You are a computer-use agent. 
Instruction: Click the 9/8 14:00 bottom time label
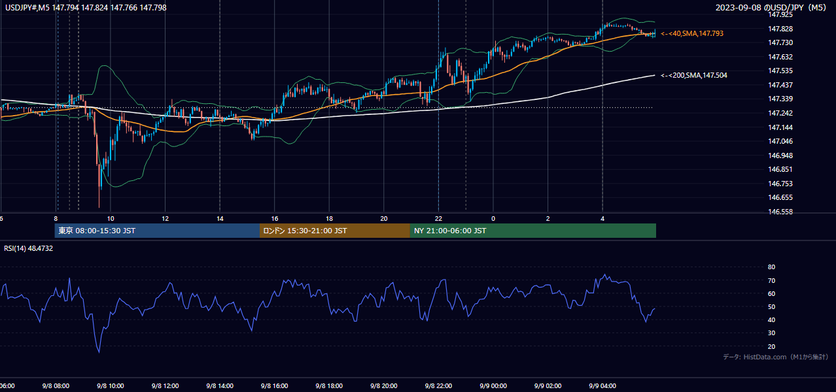(220, 386)
